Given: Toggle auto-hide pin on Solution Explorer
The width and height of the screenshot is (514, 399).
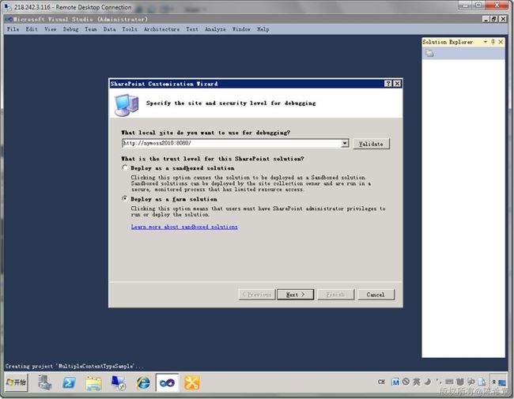Looking at the screenshot, I should (x=493, y=42).
